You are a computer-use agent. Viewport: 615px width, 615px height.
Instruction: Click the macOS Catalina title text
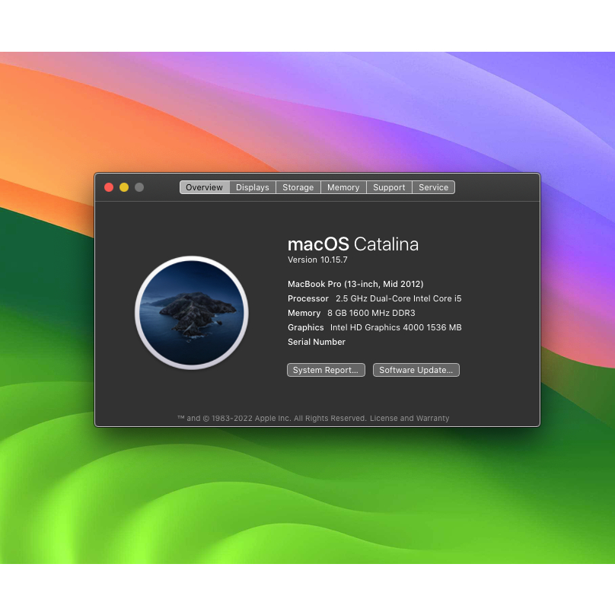[x=352, y=244]
